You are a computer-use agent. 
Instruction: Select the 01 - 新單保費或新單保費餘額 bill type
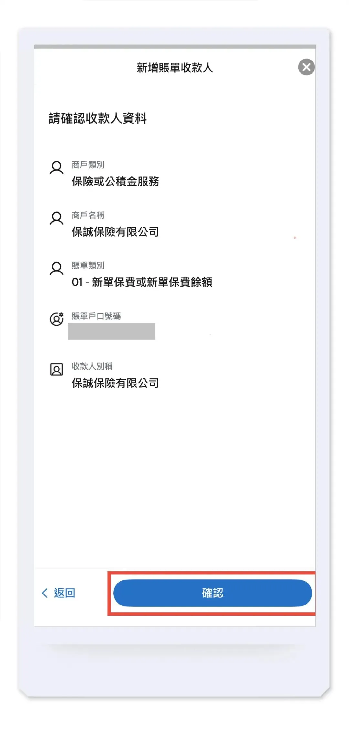142,282
